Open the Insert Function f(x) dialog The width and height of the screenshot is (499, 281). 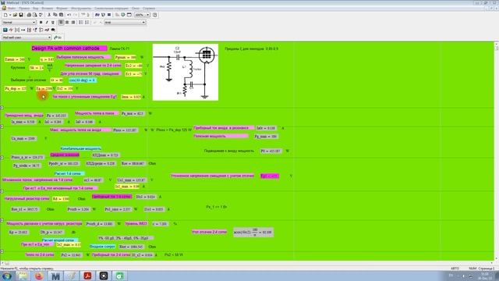(x=97, y=15)
